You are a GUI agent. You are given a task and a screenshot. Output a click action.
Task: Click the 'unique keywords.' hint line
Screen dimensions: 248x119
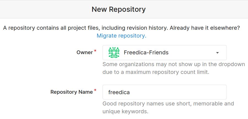pos(125,112)
